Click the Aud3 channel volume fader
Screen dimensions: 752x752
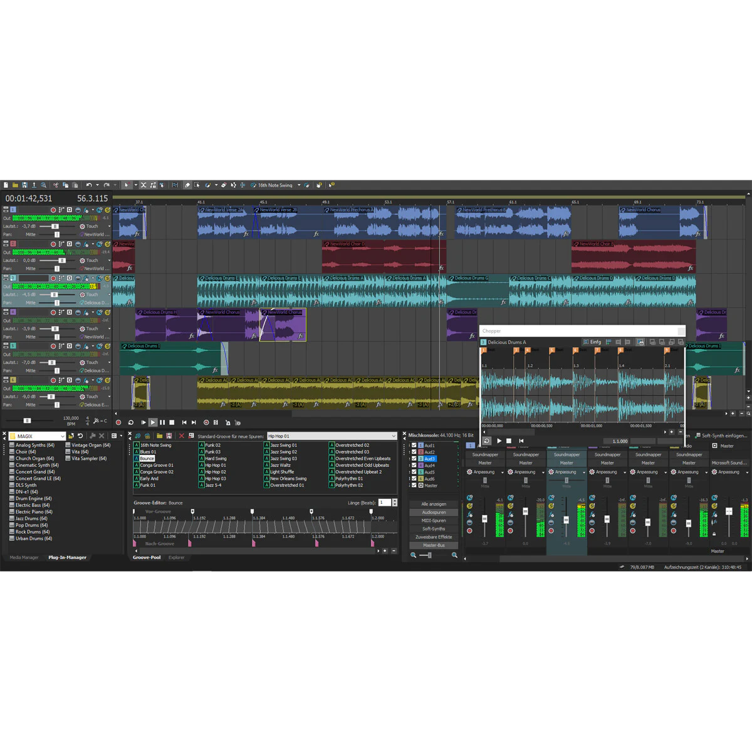point(567,519)
